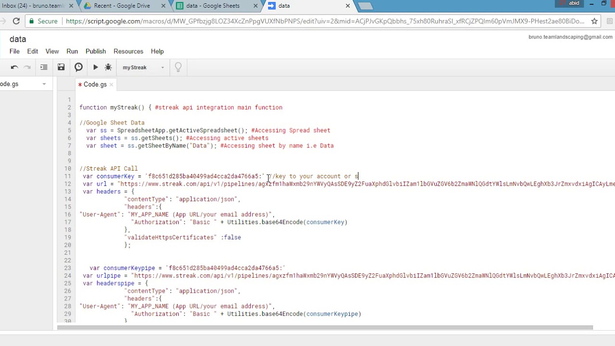Open the View menu
Screen dimensions: 615x346
pyautogui.click(x=52, y=51)
